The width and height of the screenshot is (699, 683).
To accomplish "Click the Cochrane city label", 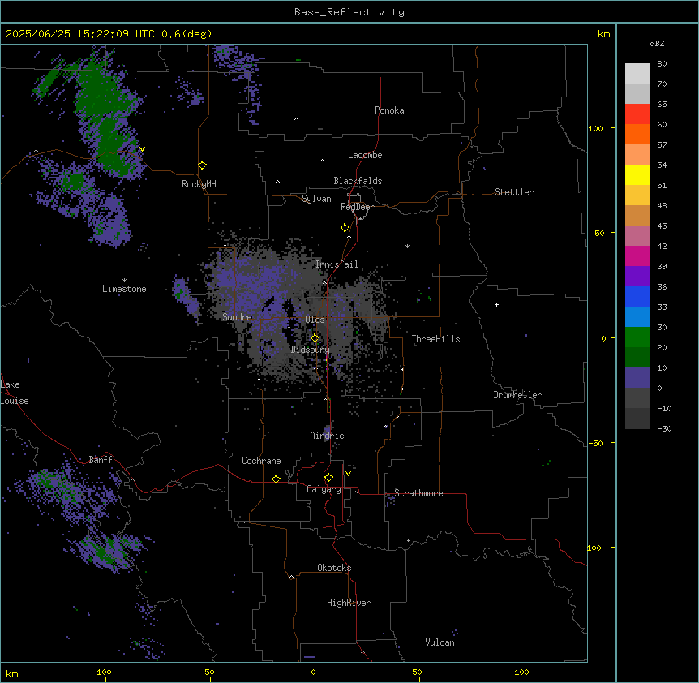I will pyautogui.click(x=261, y=461).
